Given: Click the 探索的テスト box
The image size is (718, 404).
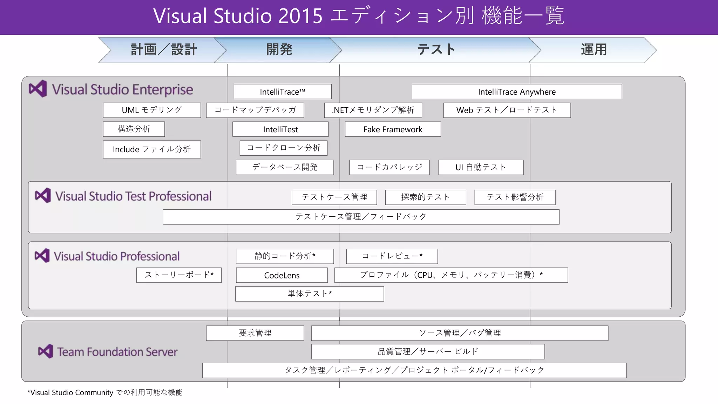Looking at the screenshot, I should point(425,197).
